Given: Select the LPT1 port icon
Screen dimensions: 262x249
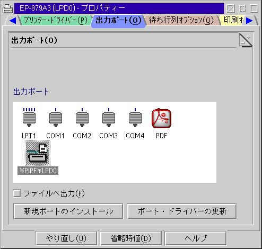Looking at the screenshot, I should pyautogui.click(x=29, y=118).
